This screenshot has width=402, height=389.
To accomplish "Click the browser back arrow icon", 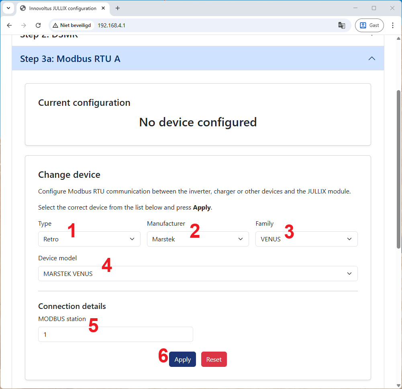I will [10, 25].
